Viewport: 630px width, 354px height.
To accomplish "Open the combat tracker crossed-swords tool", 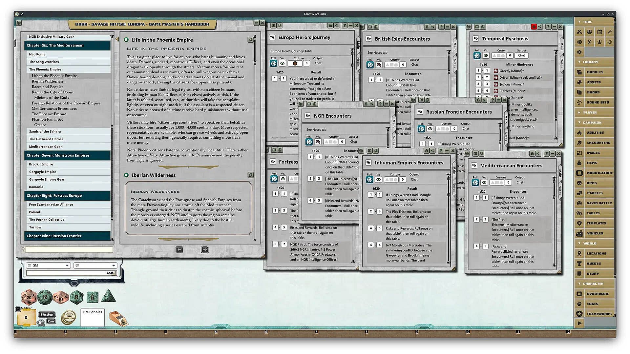I will point(579,32).
